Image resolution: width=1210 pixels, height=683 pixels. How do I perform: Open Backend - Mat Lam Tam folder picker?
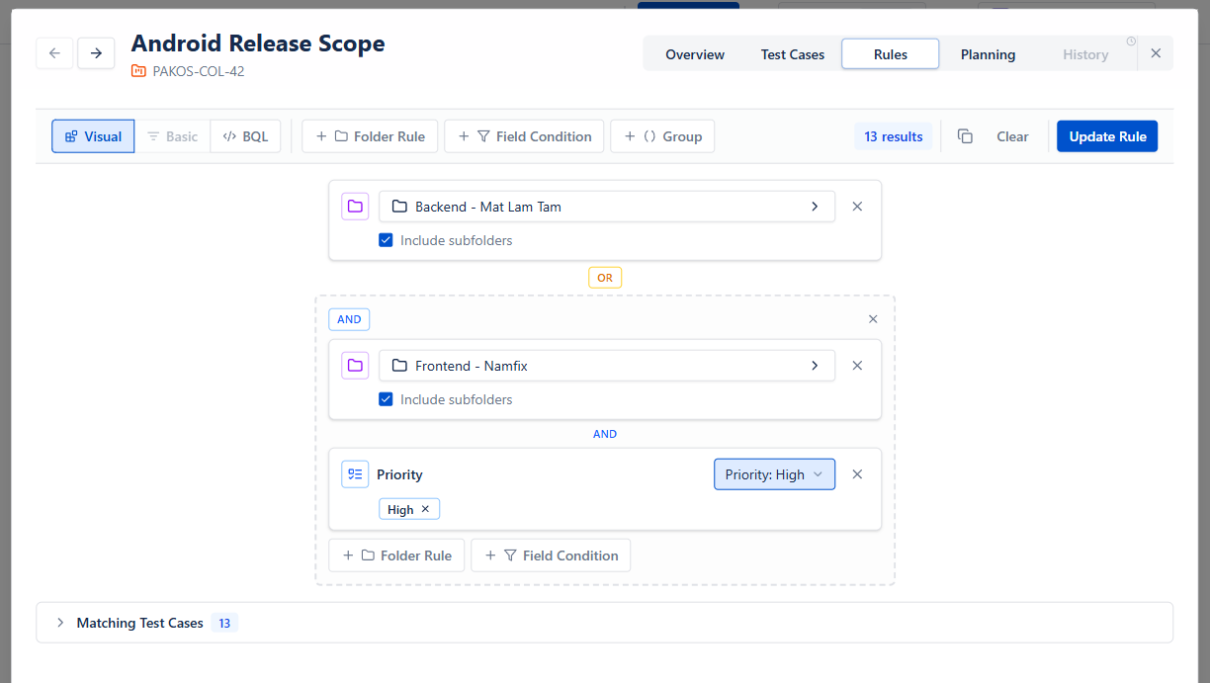click(607, 207)
